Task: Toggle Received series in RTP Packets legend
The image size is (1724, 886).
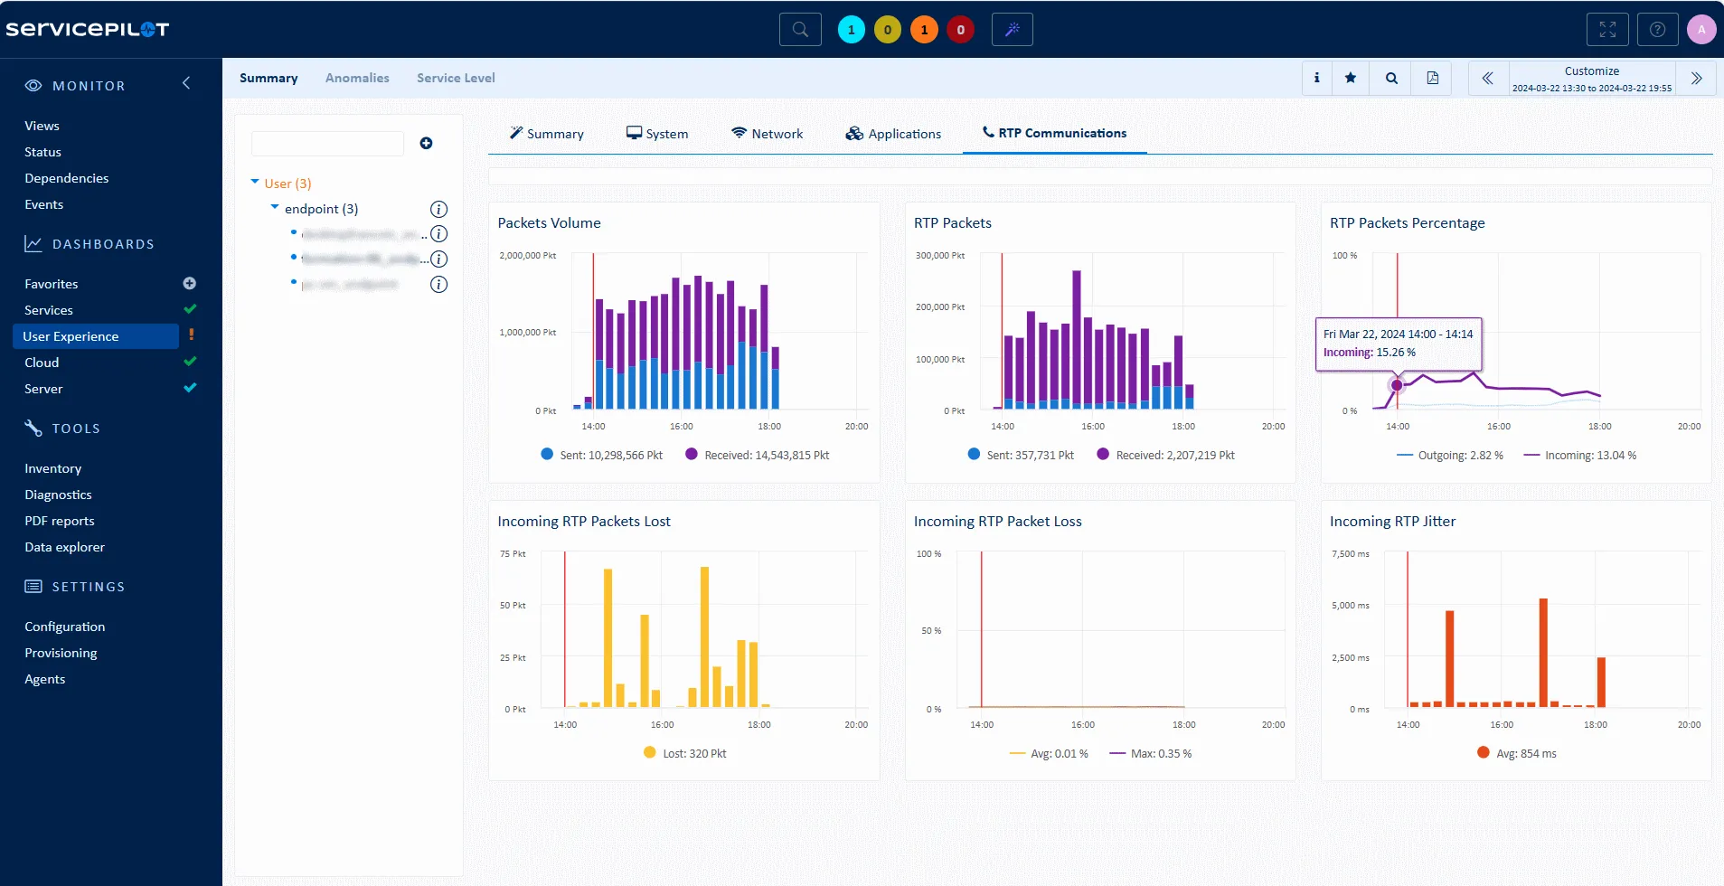Action: [1164, 455]
